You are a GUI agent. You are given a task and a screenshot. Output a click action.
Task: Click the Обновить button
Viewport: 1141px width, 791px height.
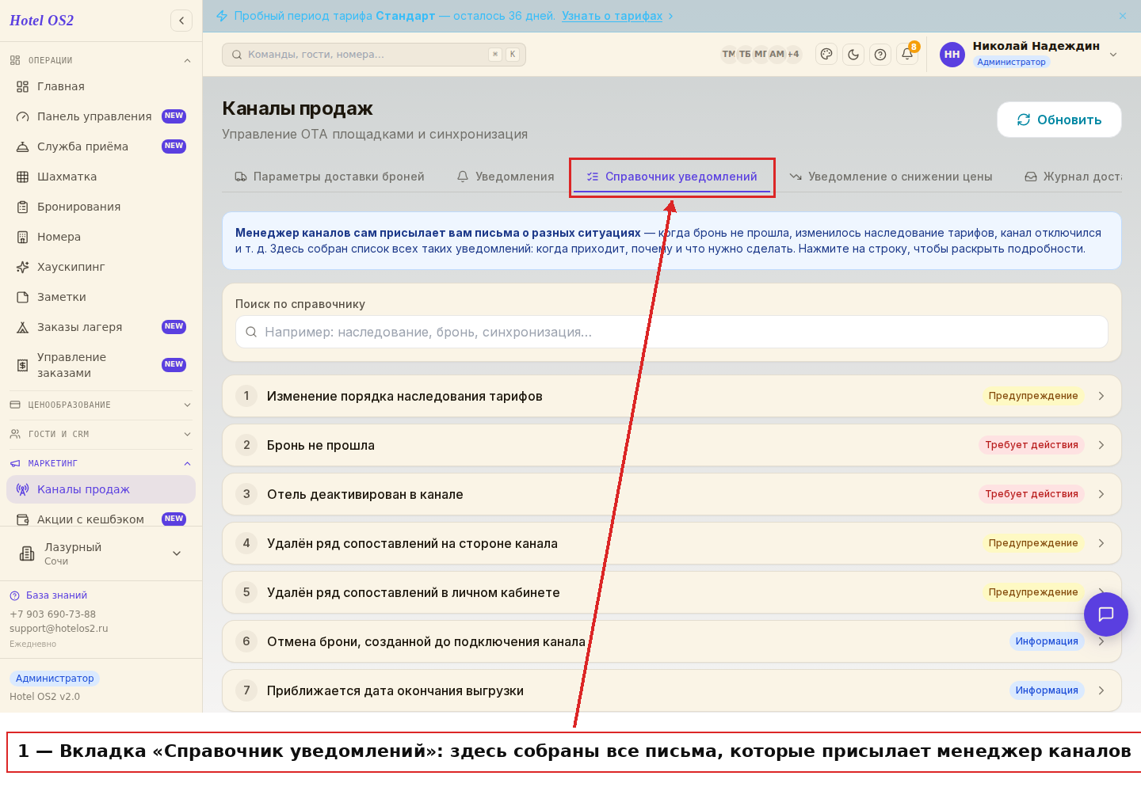pos(1059,120)
